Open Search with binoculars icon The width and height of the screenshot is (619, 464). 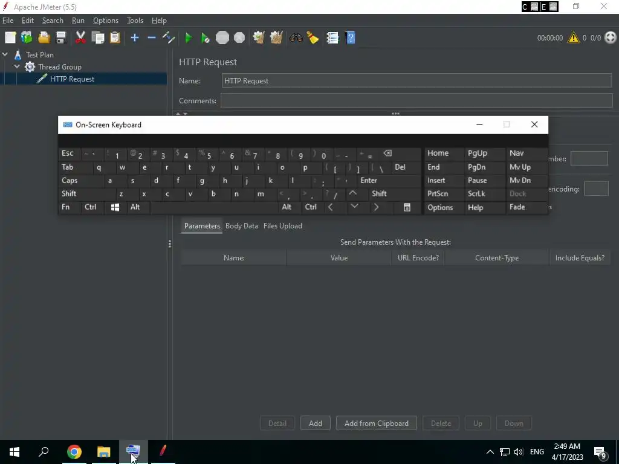coord(296,38)
